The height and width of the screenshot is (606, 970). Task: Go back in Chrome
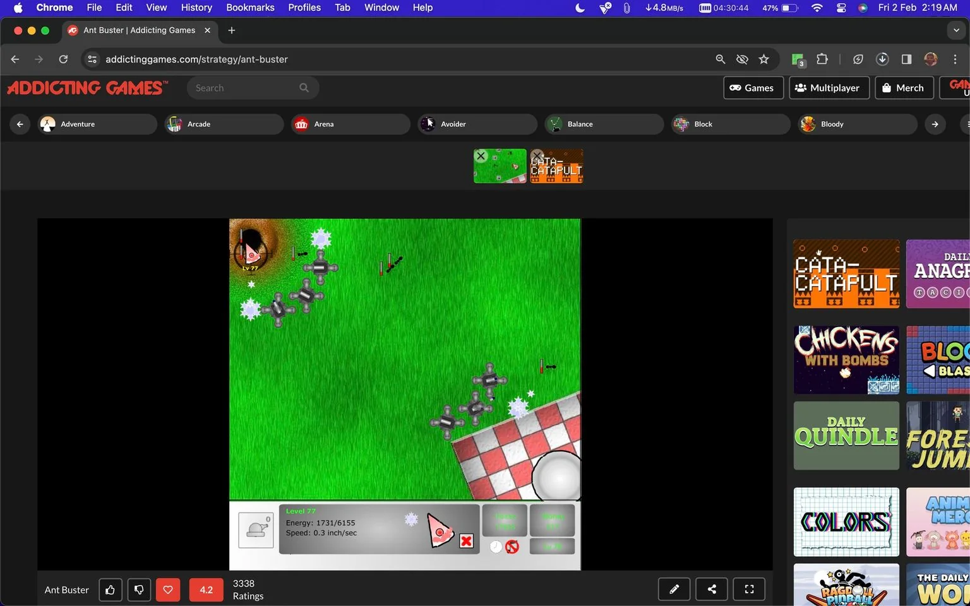[15, 59]
